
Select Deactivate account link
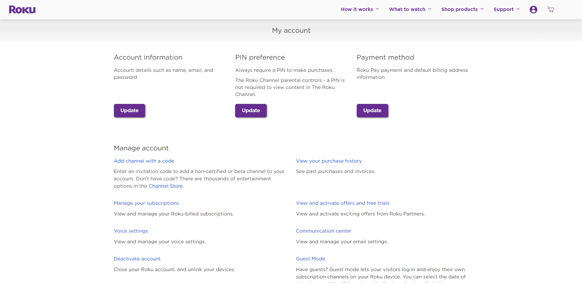pos(137,259)
